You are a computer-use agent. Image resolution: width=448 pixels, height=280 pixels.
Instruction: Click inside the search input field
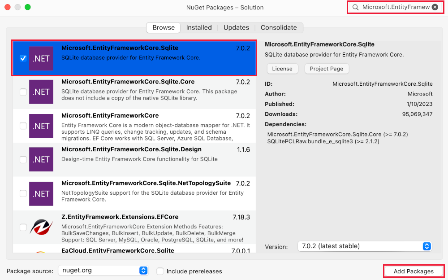click(394, 7)
